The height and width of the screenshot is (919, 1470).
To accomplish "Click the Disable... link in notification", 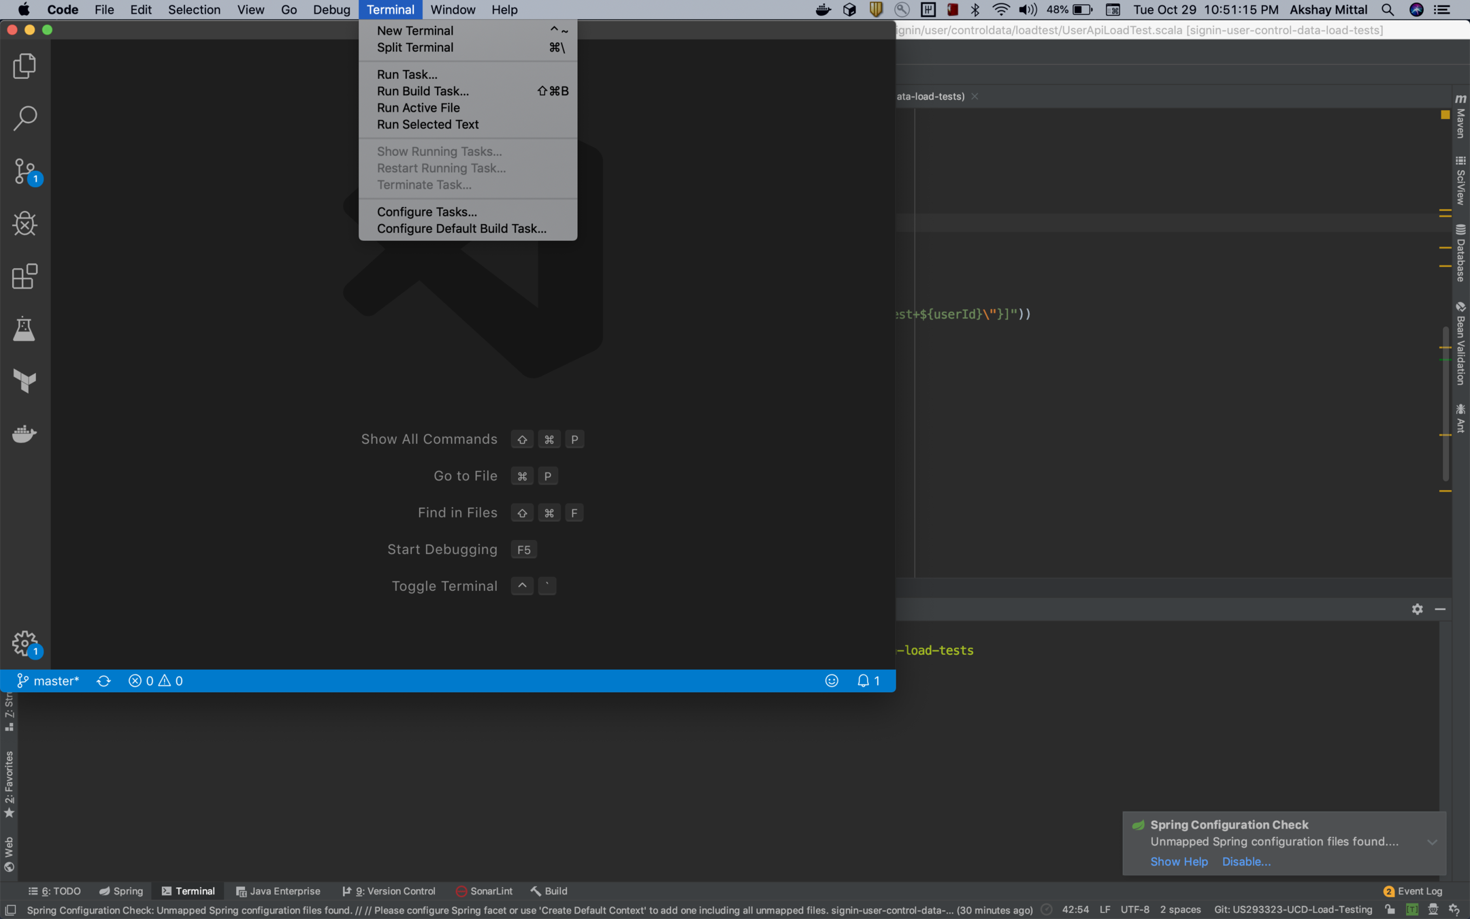I will (x=1245, y=861).
